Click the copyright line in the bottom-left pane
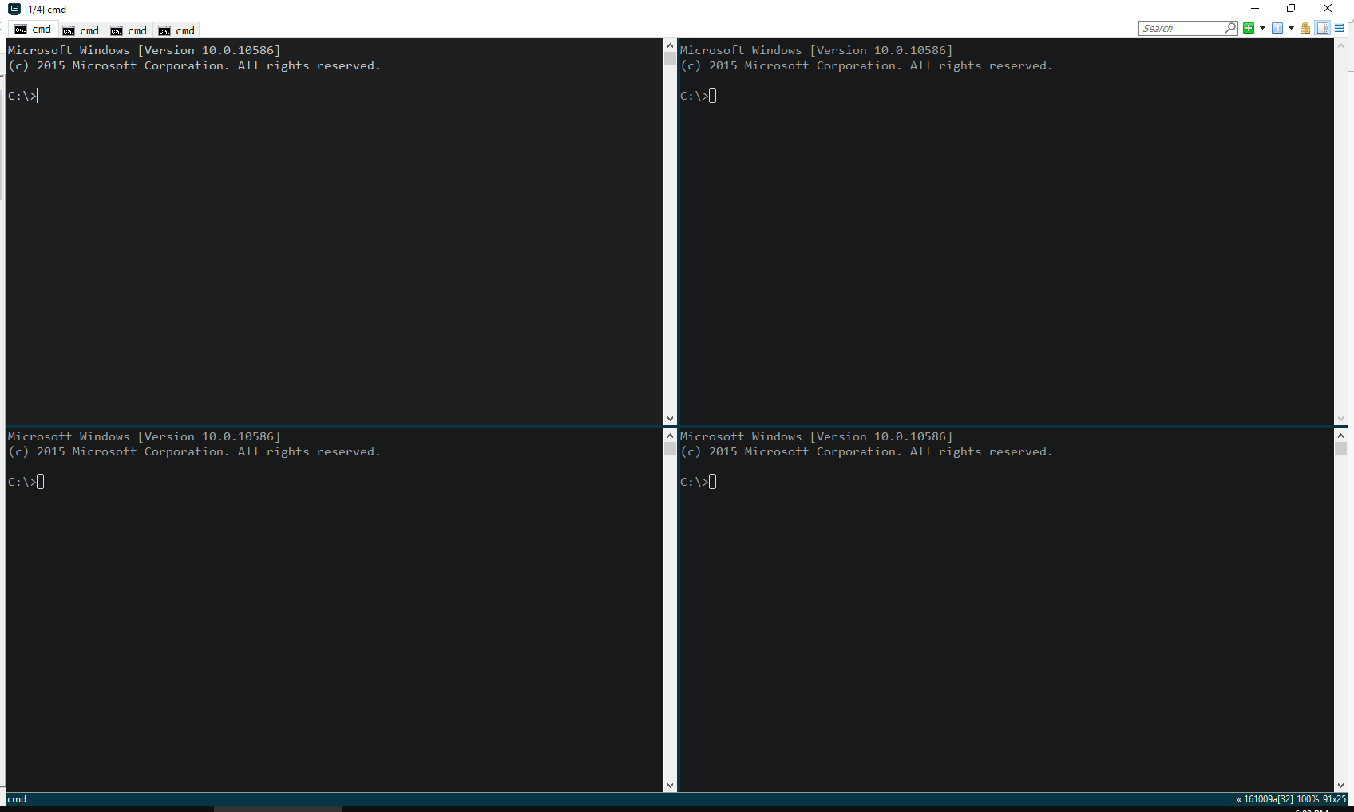This screenshot has height=812, width=1354. tap(194, 451)
